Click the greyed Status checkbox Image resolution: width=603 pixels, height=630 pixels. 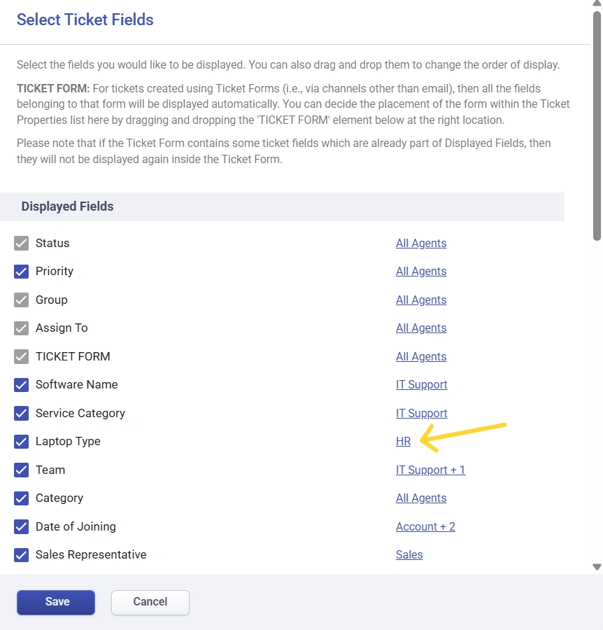(21, 244)
